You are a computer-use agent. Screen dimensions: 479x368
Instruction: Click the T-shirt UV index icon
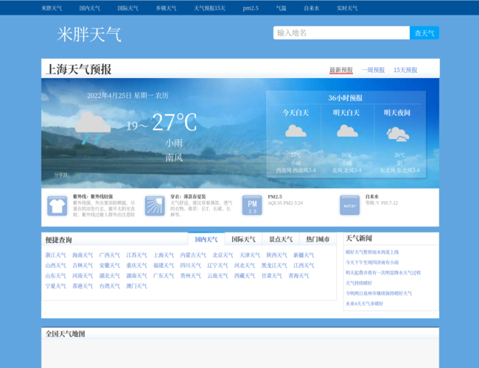tap(57, 206)
